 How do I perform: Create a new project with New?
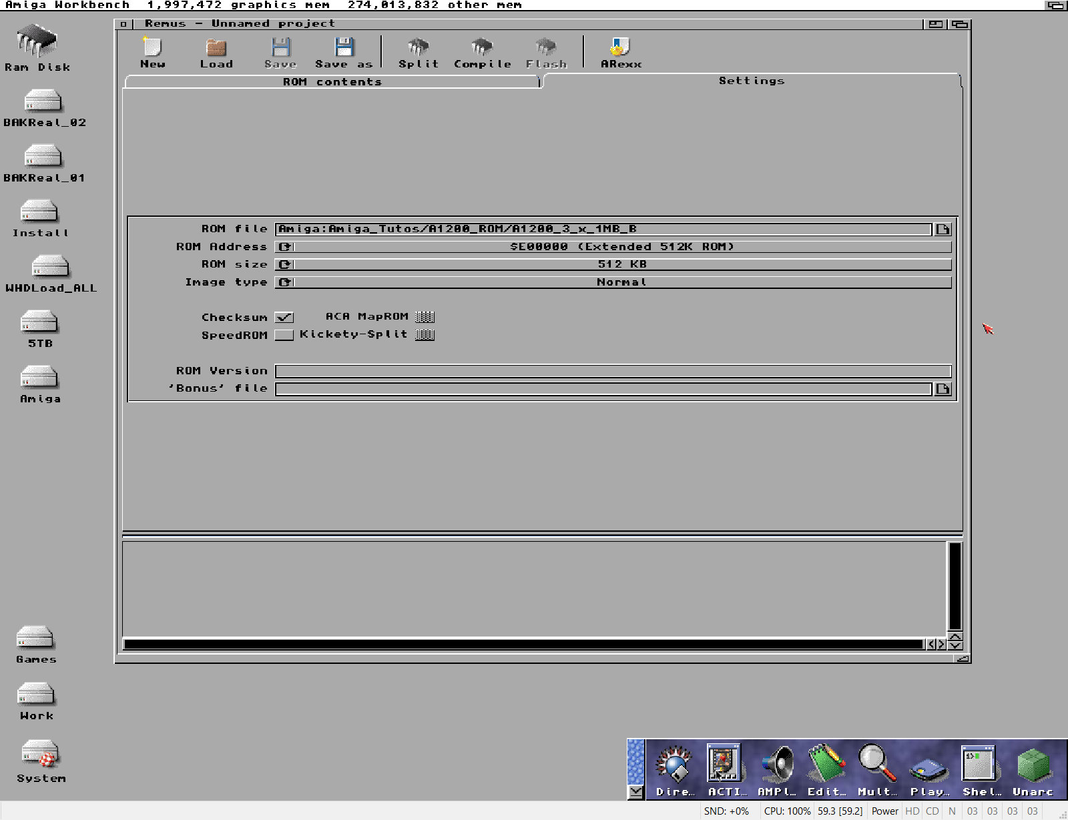tap(152, 53)
